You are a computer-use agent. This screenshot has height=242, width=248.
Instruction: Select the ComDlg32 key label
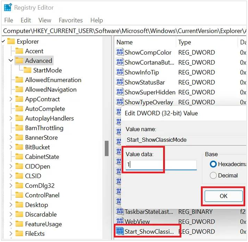(x=40, y=185)
